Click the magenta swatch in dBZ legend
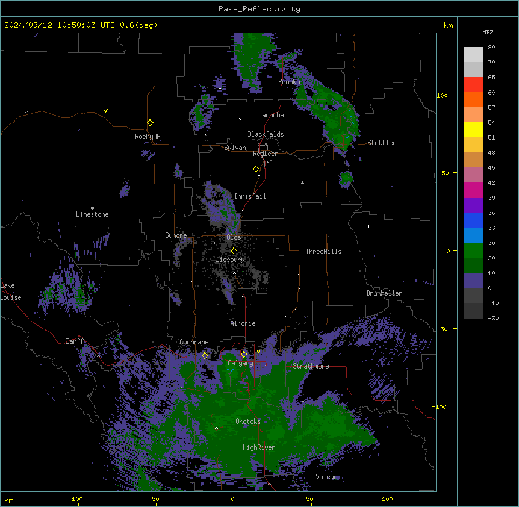Image resolution: width=519 pixels, height=507 pixels. tap(473, 190)
